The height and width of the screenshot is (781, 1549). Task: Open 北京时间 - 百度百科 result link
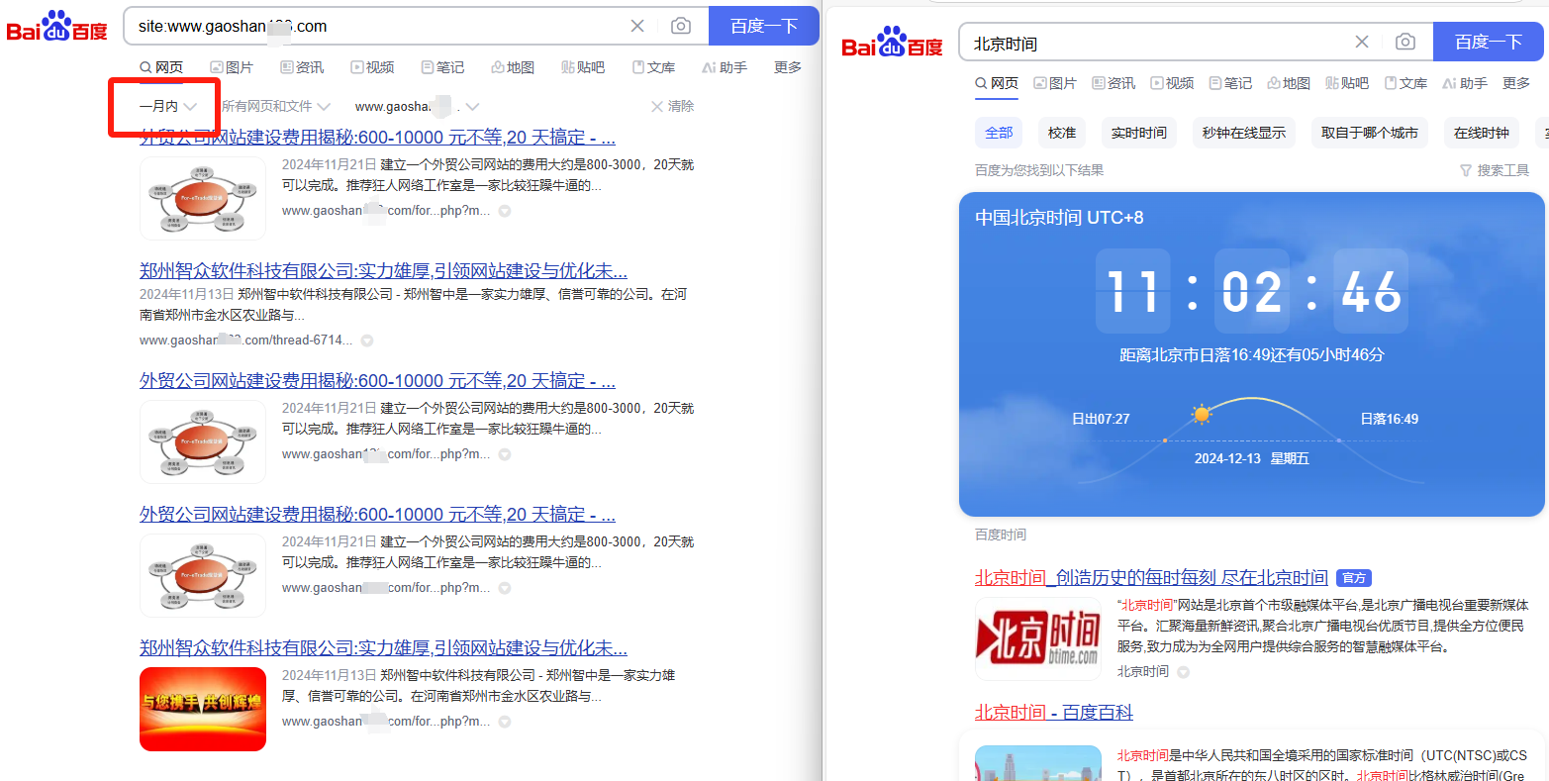pyautogui.click(x=1054, y=713)
